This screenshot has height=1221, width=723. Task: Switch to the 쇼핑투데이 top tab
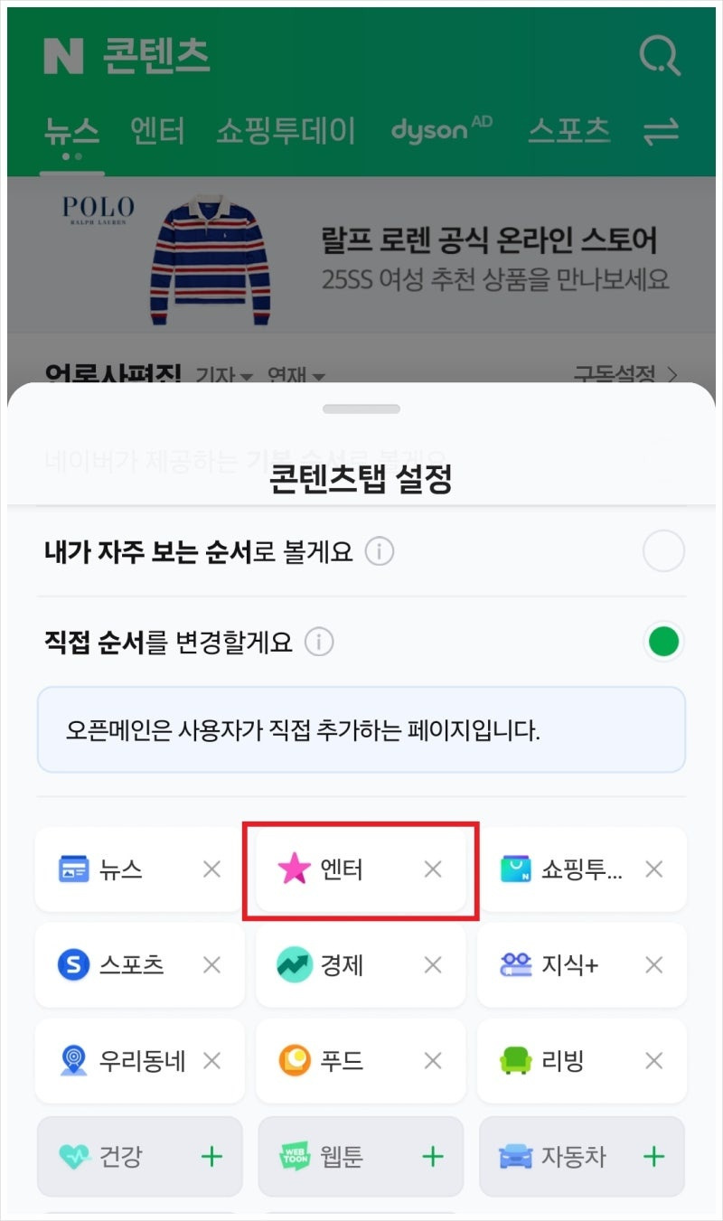tap(286, 132)
